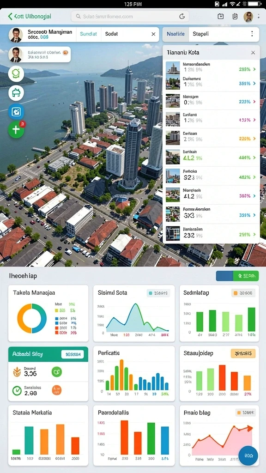Switch to the Nsafide tab
The image size is (266, 473).
175,34
